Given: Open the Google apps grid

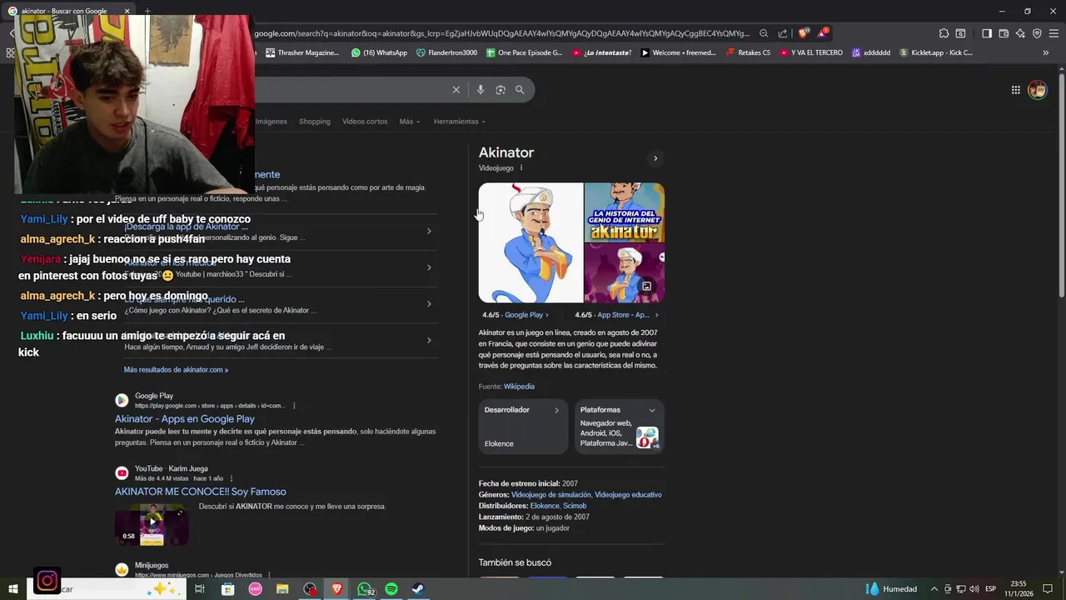Looking at the screenshot, I should point(1016,90).
